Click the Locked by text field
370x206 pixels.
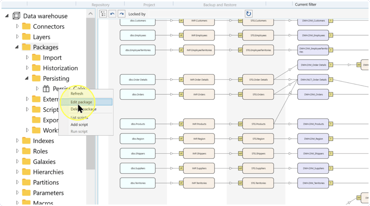(x=196, y=14)
